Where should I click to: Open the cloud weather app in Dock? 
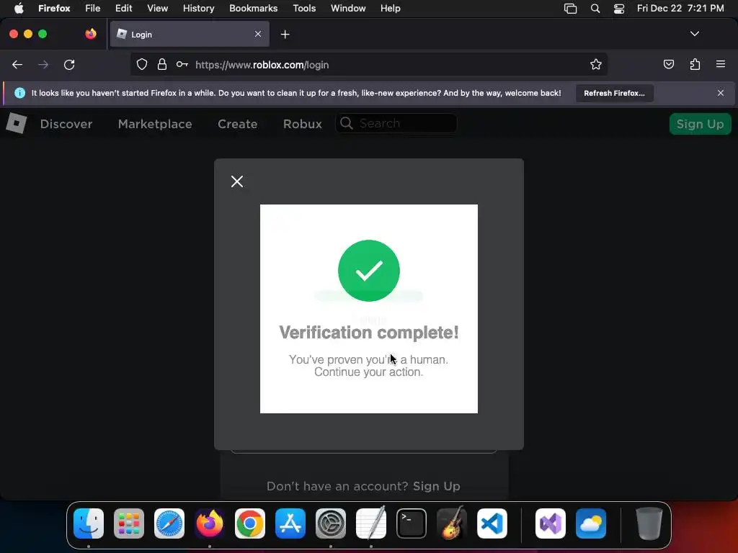(591, 523)
